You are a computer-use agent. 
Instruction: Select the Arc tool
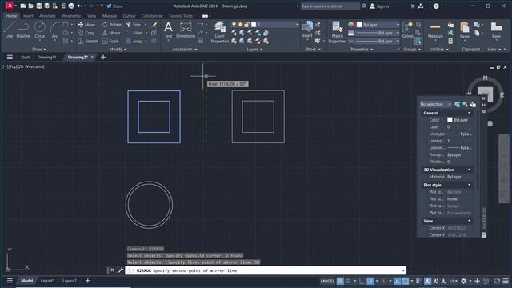[x=54, y=30]
